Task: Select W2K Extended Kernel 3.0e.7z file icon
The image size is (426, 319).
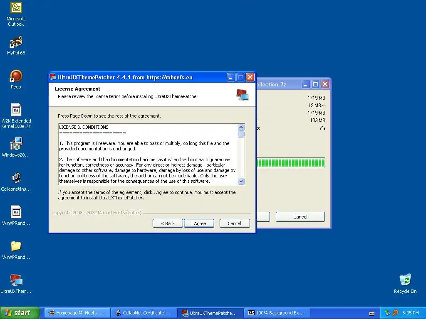Action: click(16, 116)
